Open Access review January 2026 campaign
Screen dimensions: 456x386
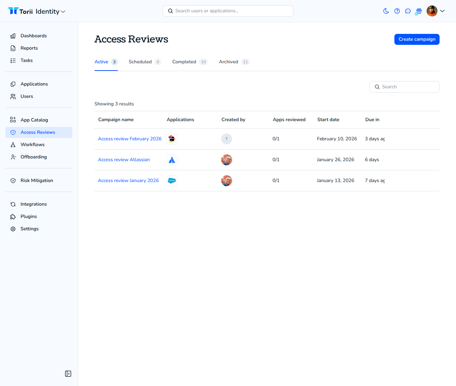click(128, 180)
